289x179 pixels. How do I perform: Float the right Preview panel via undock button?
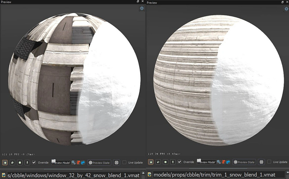[282, 2]
